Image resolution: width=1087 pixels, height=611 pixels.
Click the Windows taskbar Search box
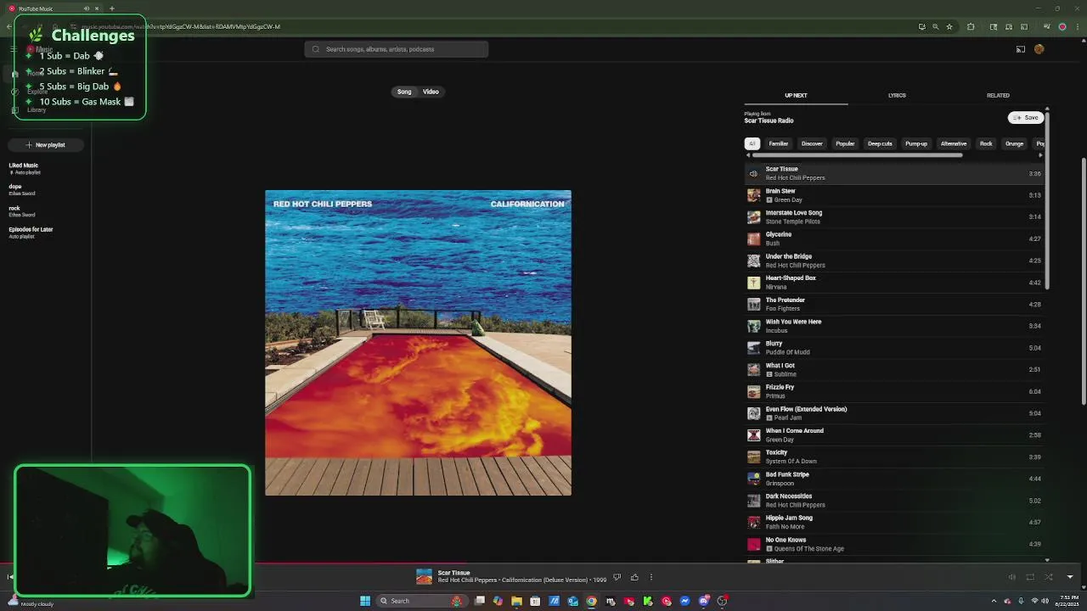(x=421, y=601)
